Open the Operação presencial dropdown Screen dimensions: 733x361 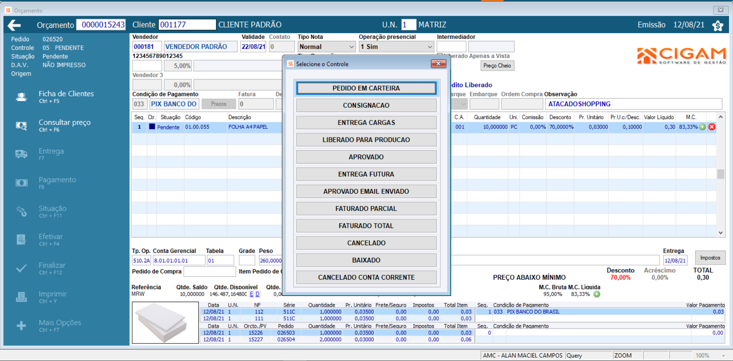tap(430, 47)
